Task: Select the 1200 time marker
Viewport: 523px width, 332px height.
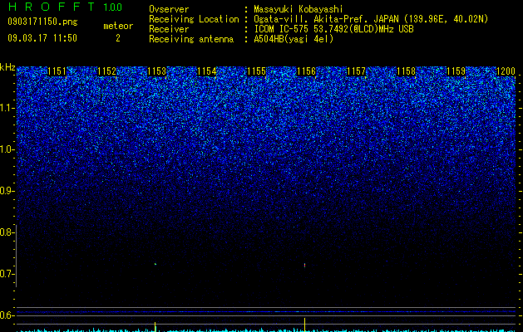Action: [x=506, y=71]
